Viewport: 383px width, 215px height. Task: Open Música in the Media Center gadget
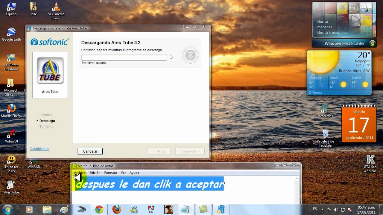pyautogui.click(x=322, y=21)
